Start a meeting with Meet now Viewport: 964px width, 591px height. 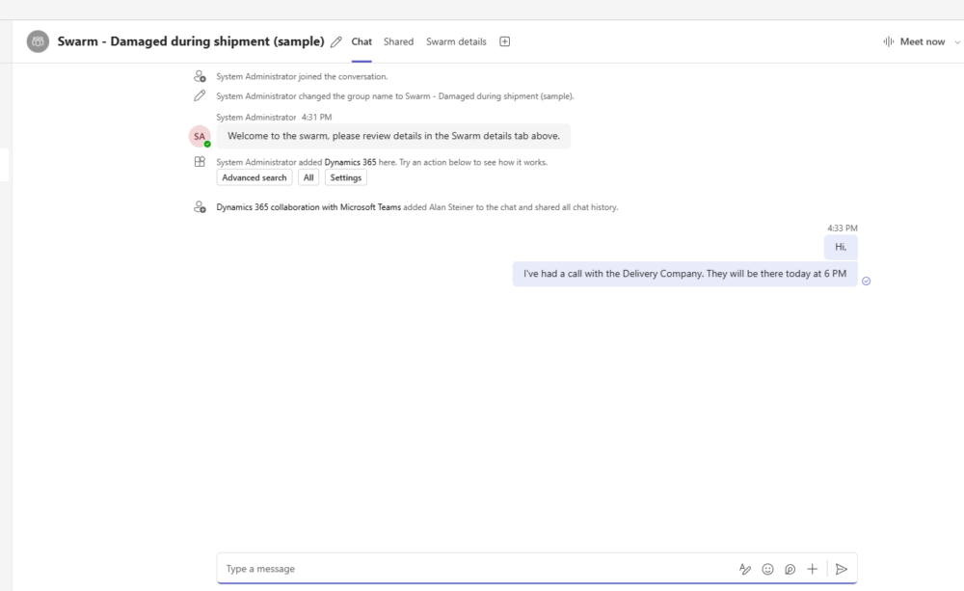[x=914, y=41]
